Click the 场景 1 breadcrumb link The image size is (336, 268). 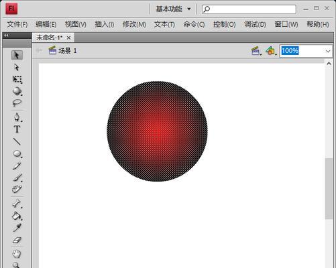[x=67, y=51]
